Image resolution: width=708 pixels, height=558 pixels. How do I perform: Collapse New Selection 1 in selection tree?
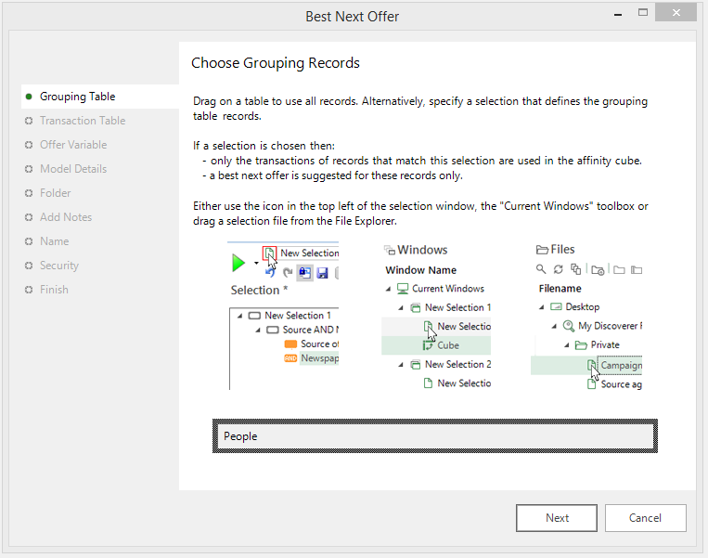(x=239, y=316)
